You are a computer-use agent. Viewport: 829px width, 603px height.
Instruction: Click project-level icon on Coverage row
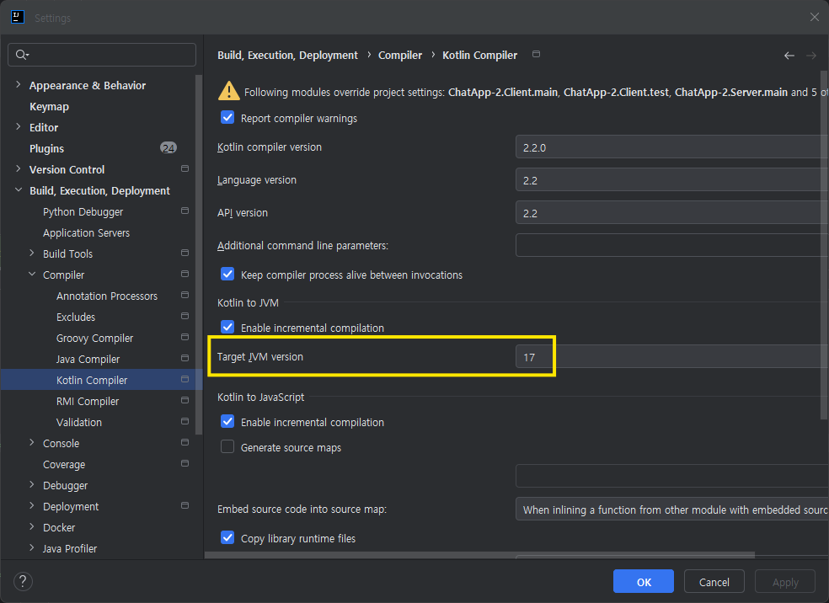[185, 463]
